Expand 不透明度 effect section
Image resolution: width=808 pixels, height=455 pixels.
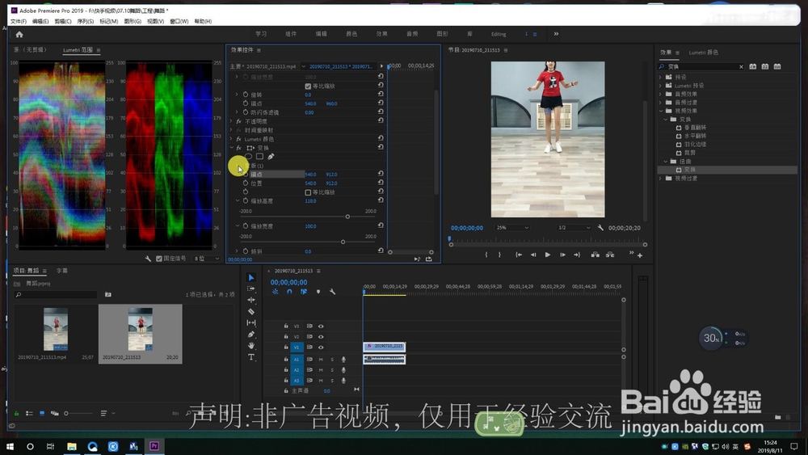coord(231,121)
